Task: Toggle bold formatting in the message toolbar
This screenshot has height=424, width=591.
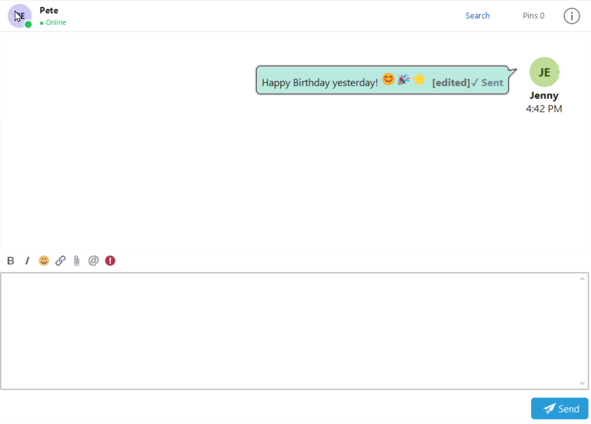Action: [11, 260]
